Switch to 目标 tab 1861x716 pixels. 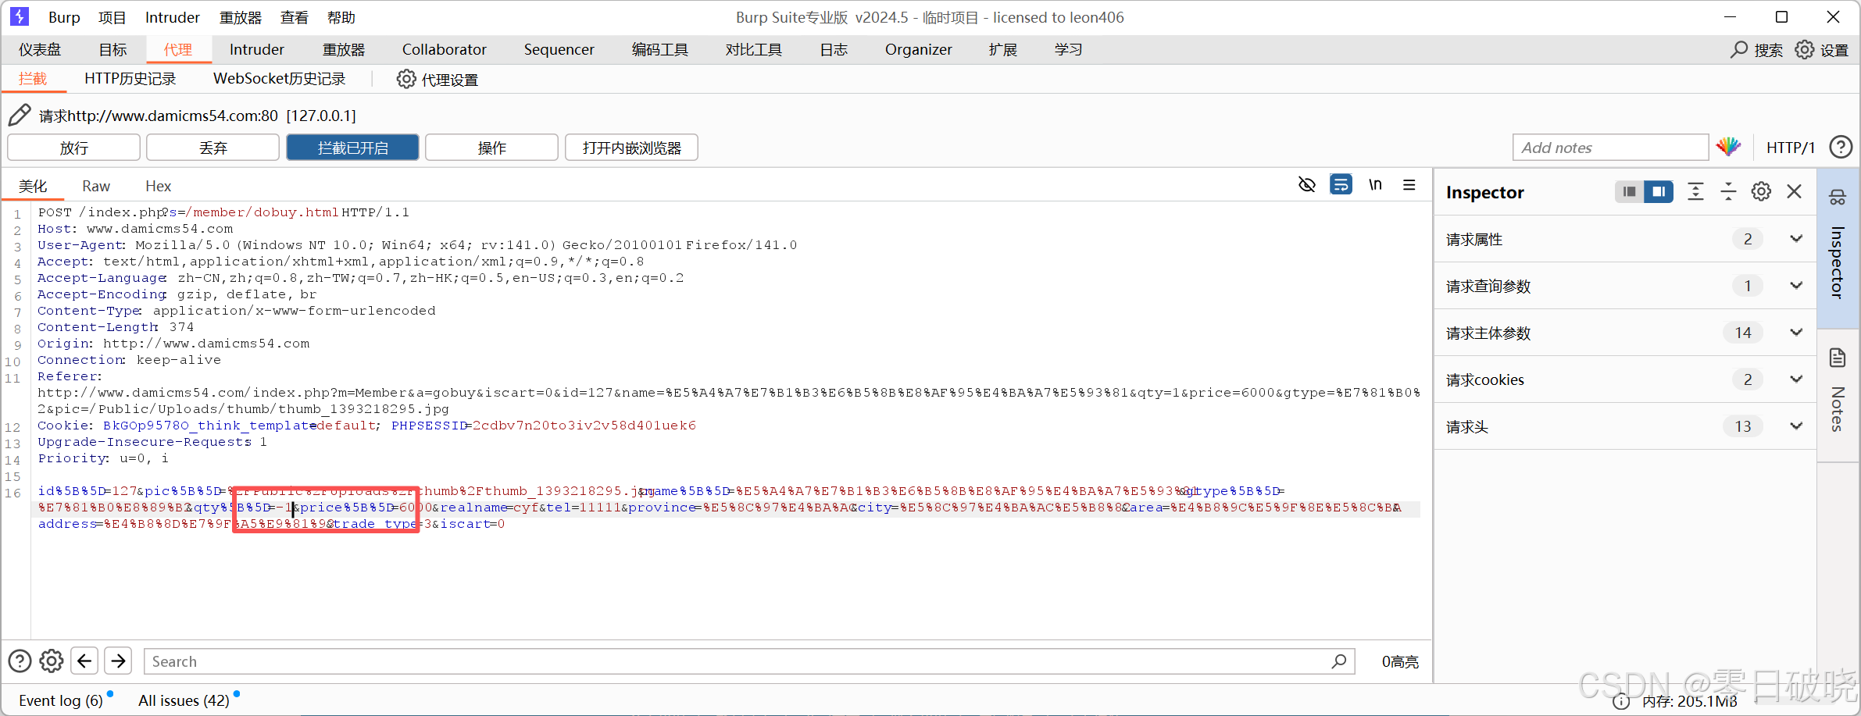[113, 49]
